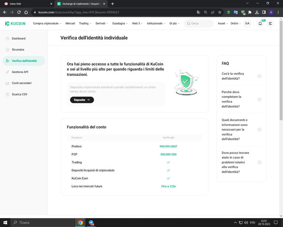Click the Chrome icon in taskbar
The height and width of the screenshot is (227, 283).
80,223
